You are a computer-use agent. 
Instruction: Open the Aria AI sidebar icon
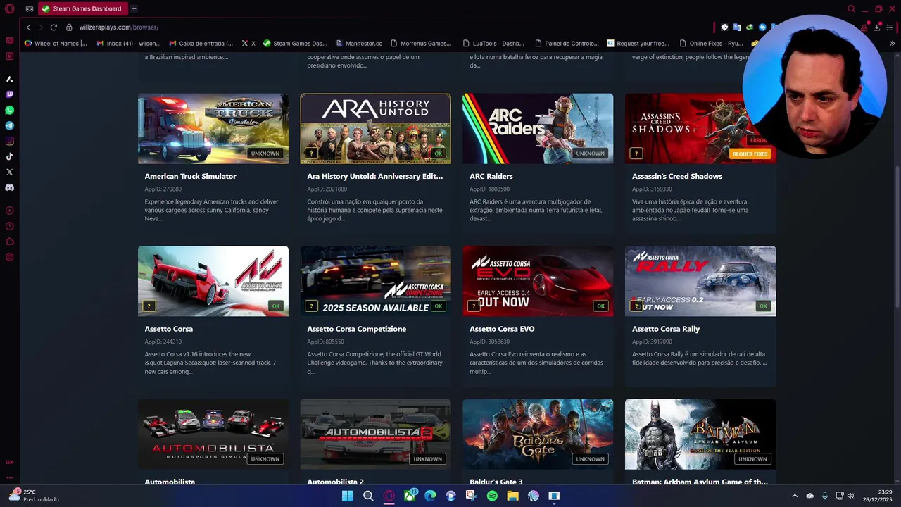(x=10, y=79)
